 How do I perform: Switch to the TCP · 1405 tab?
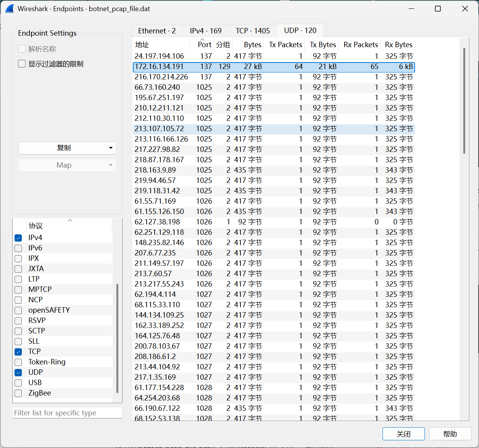[253, 31]
